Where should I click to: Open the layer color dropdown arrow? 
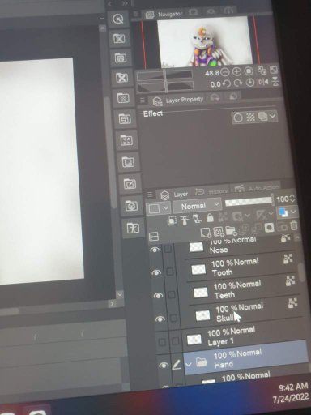click(x=293, y=212)
